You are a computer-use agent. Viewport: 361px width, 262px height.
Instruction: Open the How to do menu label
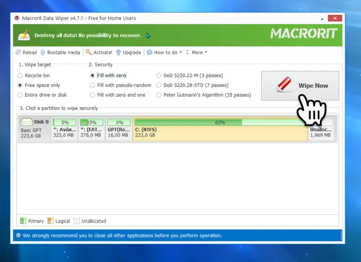pyautogui.click(x=166, y=52)
